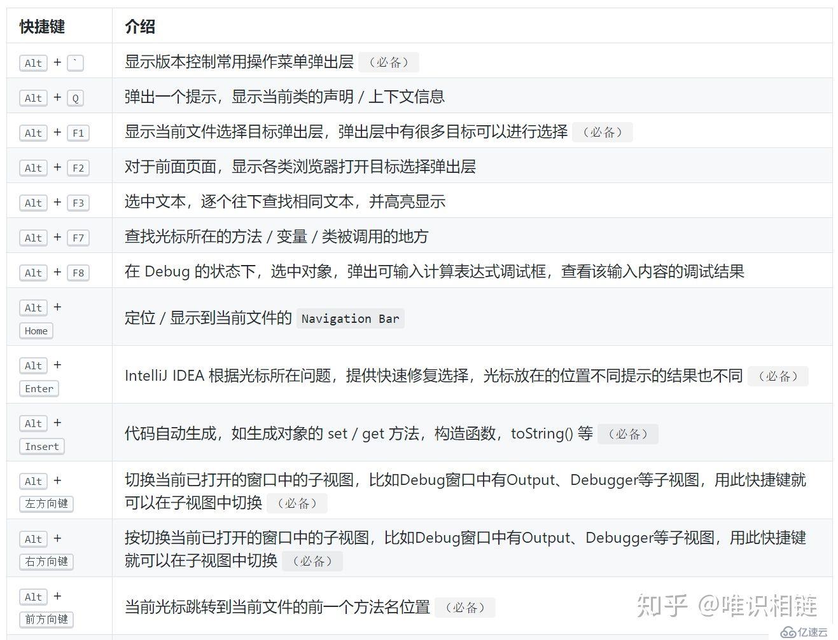Click the F1 key label
The image size is (838, 640).
pos(78,133)
